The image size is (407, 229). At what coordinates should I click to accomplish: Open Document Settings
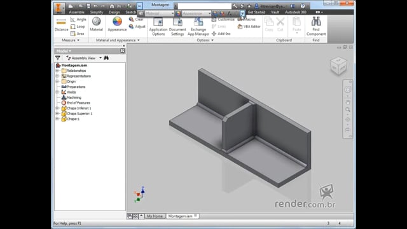[177, 27]
